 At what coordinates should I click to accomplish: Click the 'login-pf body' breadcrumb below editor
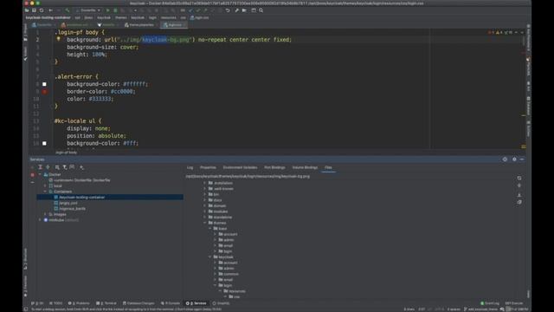(66, 153)
